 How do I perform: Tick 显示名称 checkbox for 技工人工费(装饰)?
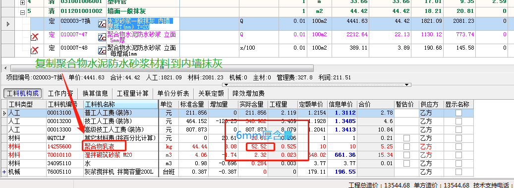pyautogui.click(x=458, y=121)
